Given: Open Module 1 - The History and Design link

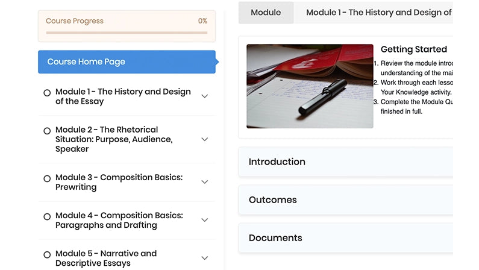Looking at the screenshot, I should [x=123, y=96].
